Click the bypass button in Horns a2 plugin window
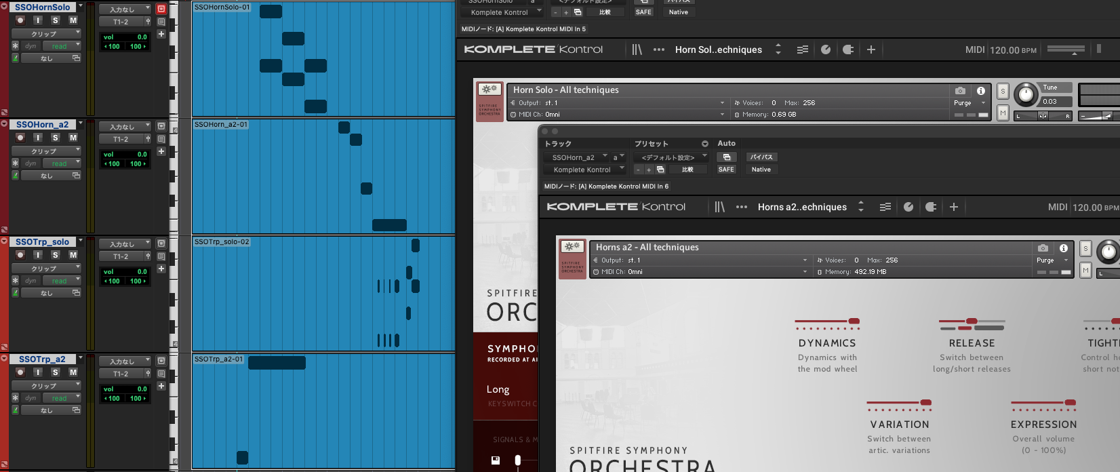This screenshot has height=472, width=1120. pyautogui.click(x=761, y=157)
